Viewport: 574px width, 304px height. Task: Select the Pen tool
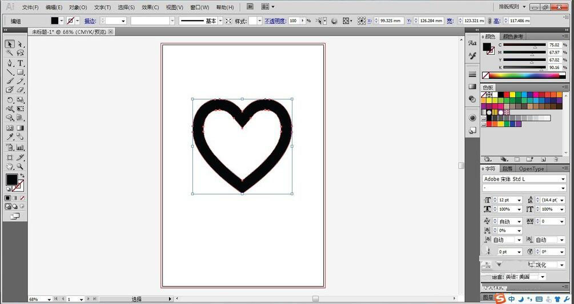tap(10, 63)
